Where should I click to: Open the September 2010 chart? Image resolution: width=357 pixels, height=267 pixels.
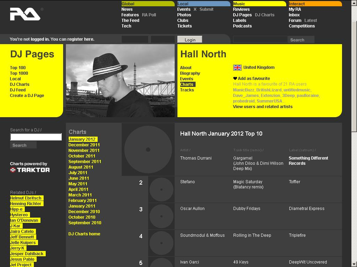click(85, 223)
